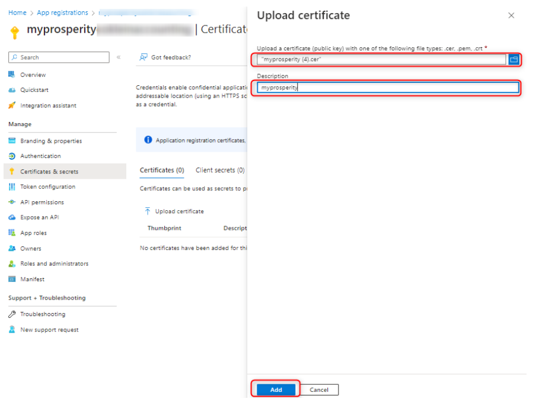The width and height of the screenshot is (539, 402).
Task: Click the Branding & properties icon
Action: [x=12, y=141]
